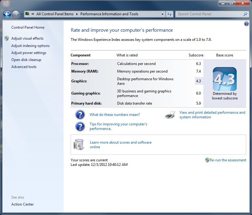The width and height of the screenshot is (252, 215).
Task: Click the Control Panel icon in address bar
Action: click(x=27, y=14)
